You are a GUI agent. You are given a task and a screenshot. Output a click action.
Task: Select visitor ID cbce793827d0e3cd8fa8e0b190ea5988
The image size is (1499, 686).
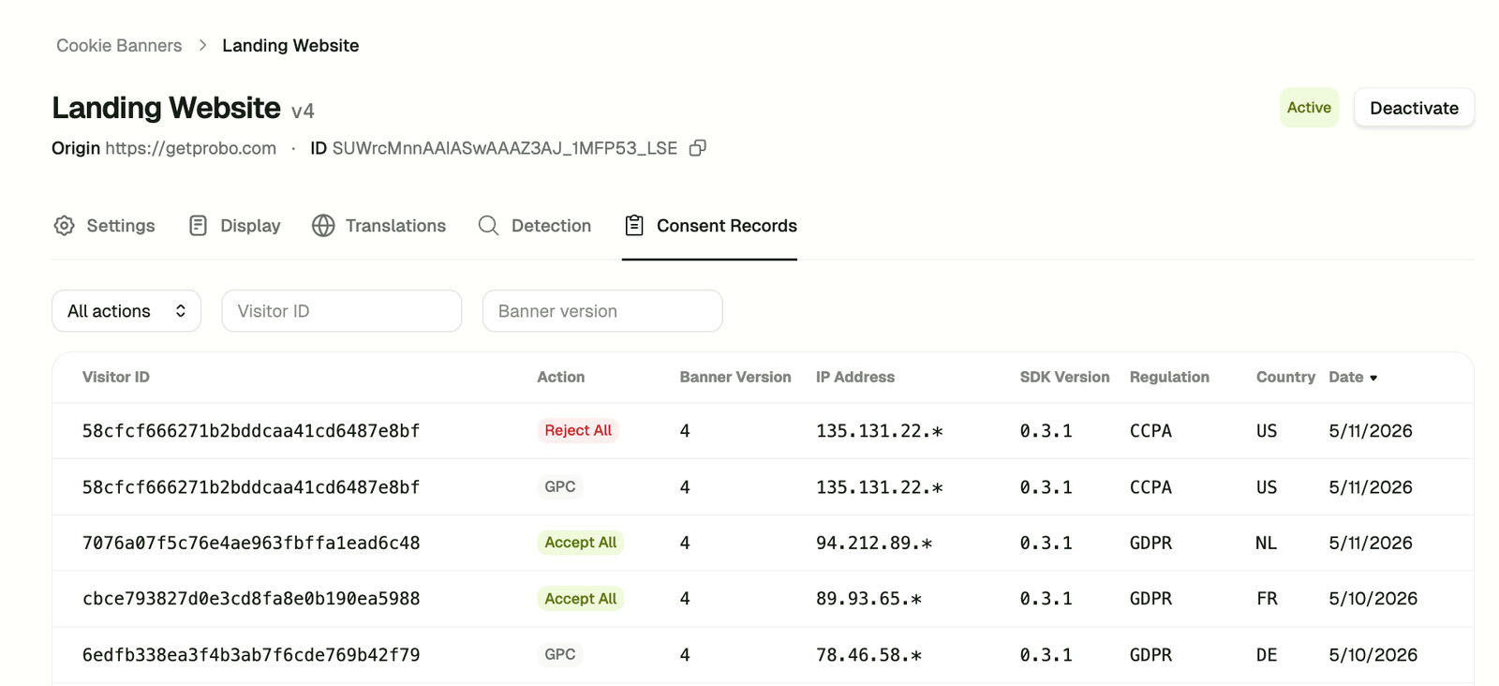pos(251,599)
